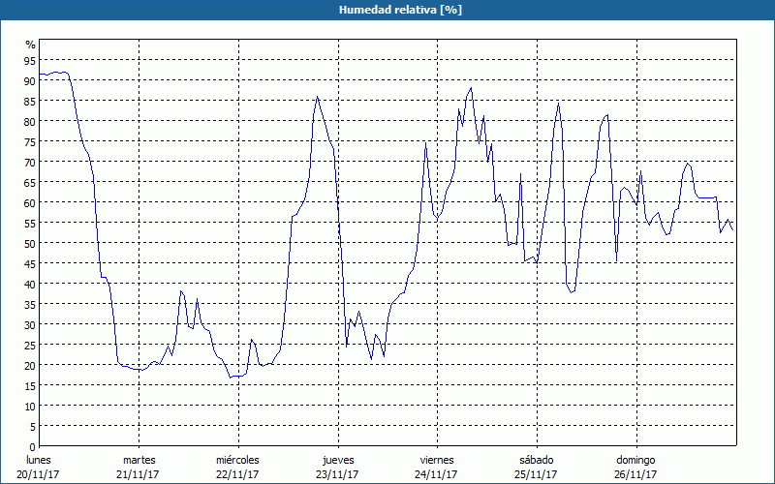Select the 65 value on the y-axis
This screenshot has width=775, height=484.
click(x=30, y=183)
